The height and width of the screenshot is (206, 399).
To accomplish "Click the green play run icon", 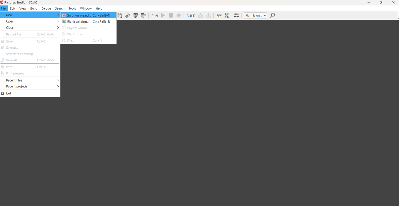I will point(163,15).
